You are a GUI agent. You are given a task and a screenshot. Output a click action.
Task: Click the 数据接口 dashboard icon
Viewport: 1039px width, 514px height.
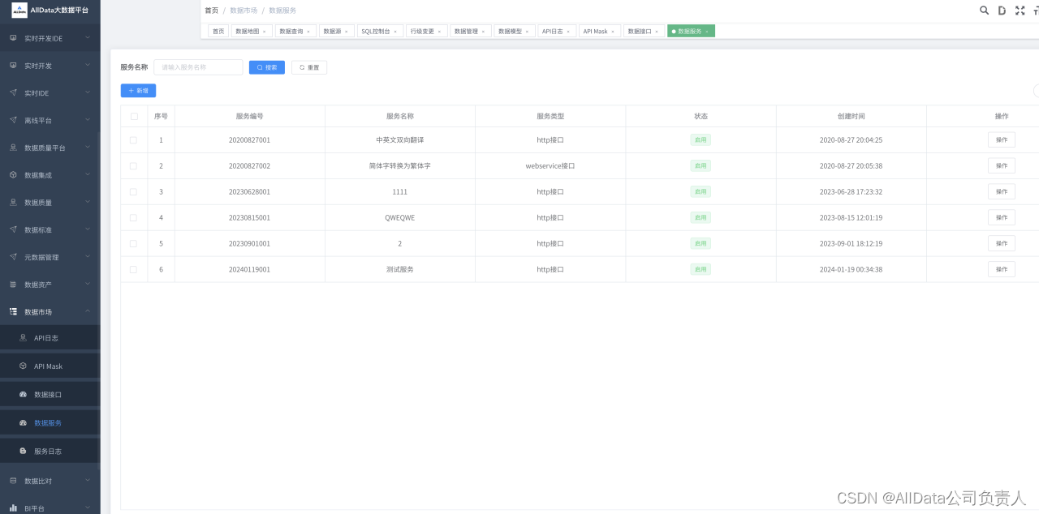(23, 395)
